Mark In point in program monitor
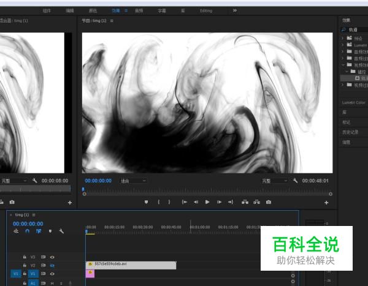This screenshot has width=368, height=286. [159, 202]
